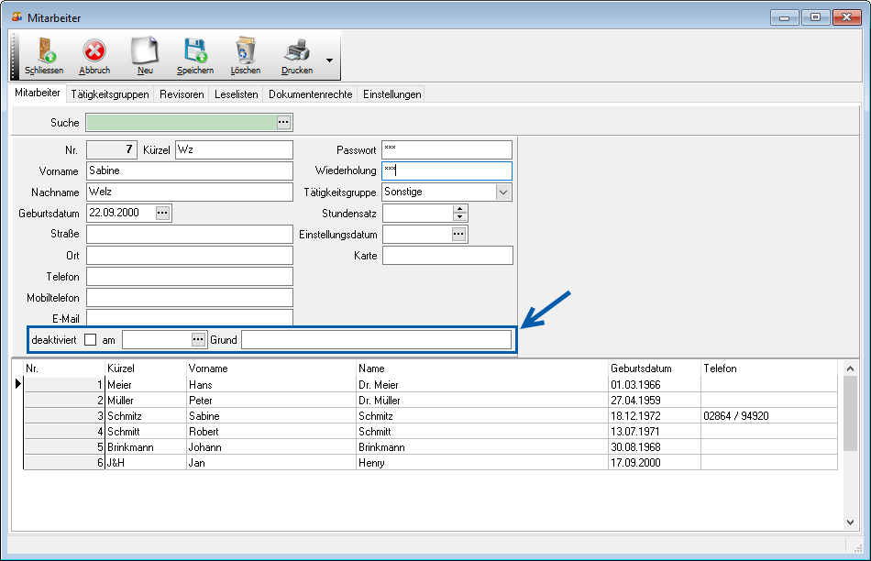Viewport: 871px width, 561px height.
Task: Open the Dokumentenrechte tab
Action: [310, 94]
